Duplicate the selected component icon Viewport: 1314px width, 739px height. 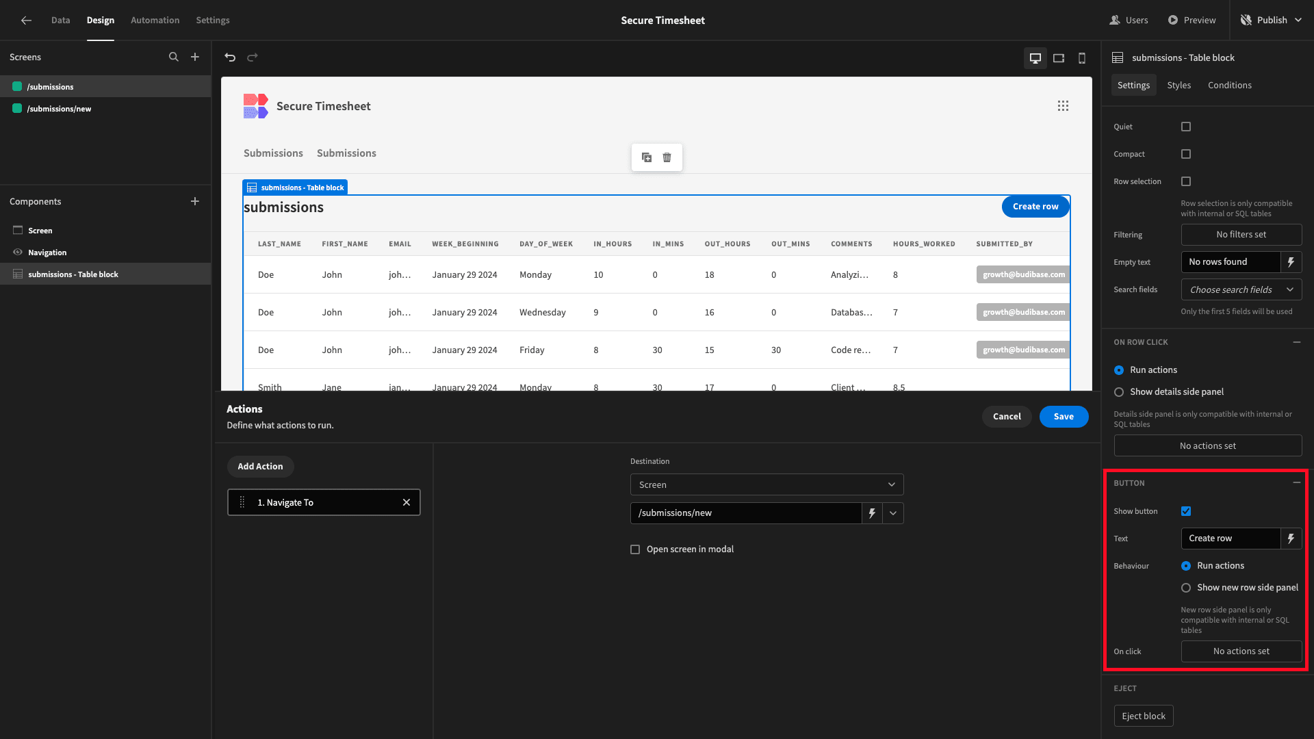tap(647, 157)
